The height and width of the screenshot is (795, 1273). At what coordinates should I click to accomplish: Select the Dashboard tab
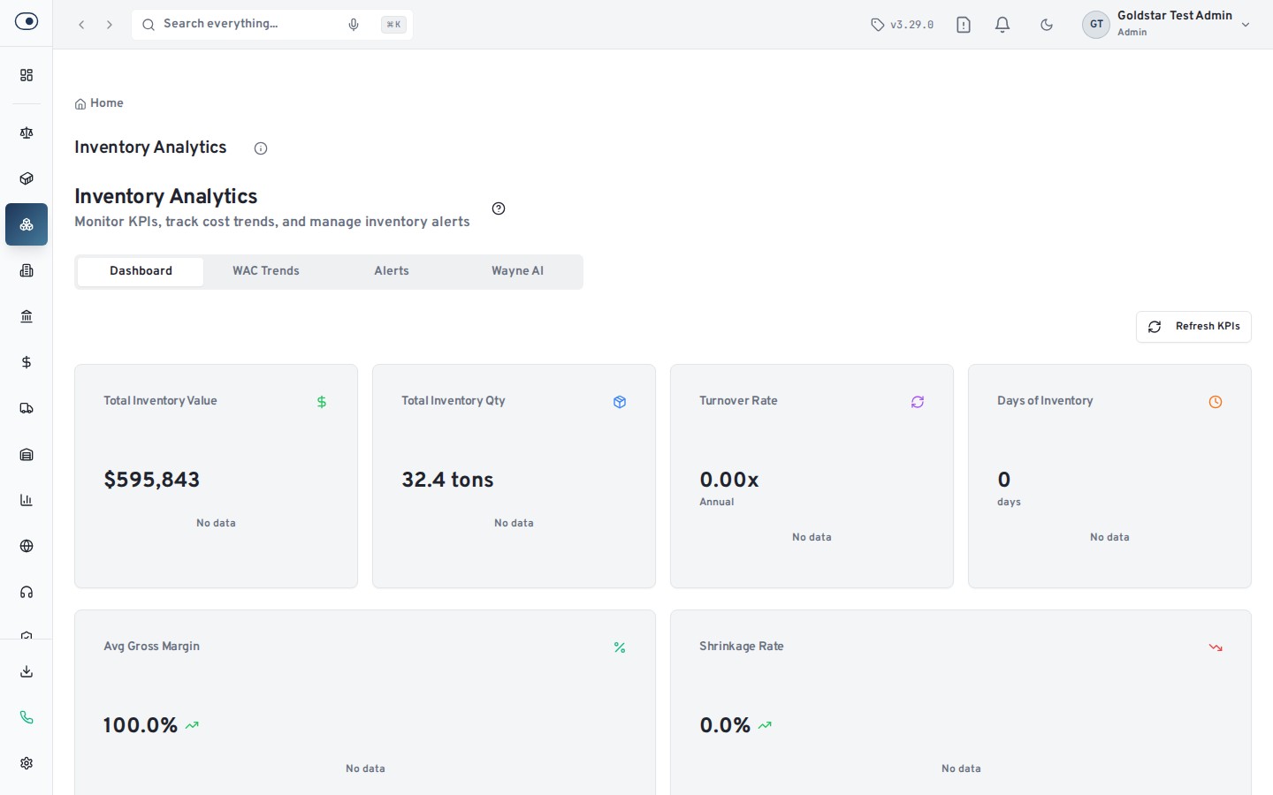tap(141, 271)
